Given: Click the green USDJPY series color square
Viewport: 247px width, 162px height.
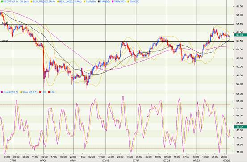Looking at the screenshot, I should (2, 2).
